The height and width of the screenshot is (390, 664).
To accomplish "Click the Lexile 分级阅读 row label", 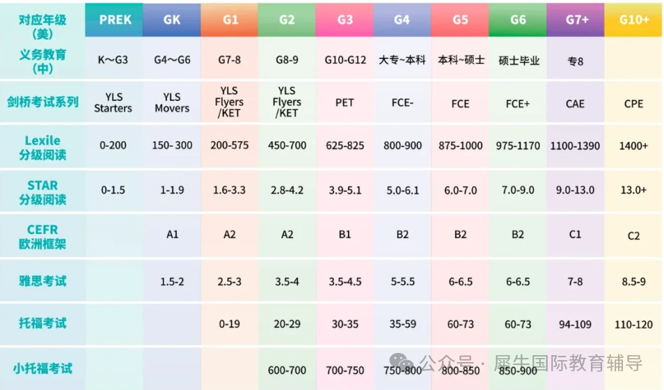I will click(42, 148).
